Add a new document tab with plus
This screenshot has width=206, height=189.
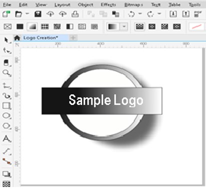[x=73, y=38]
